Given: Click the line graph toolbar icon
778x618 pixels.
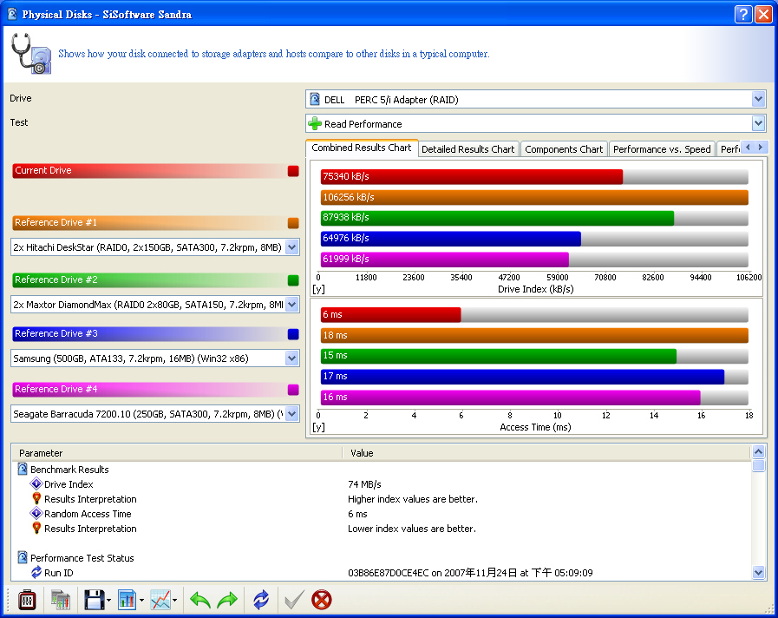Looking at the screenshot, I should point(160,600).
